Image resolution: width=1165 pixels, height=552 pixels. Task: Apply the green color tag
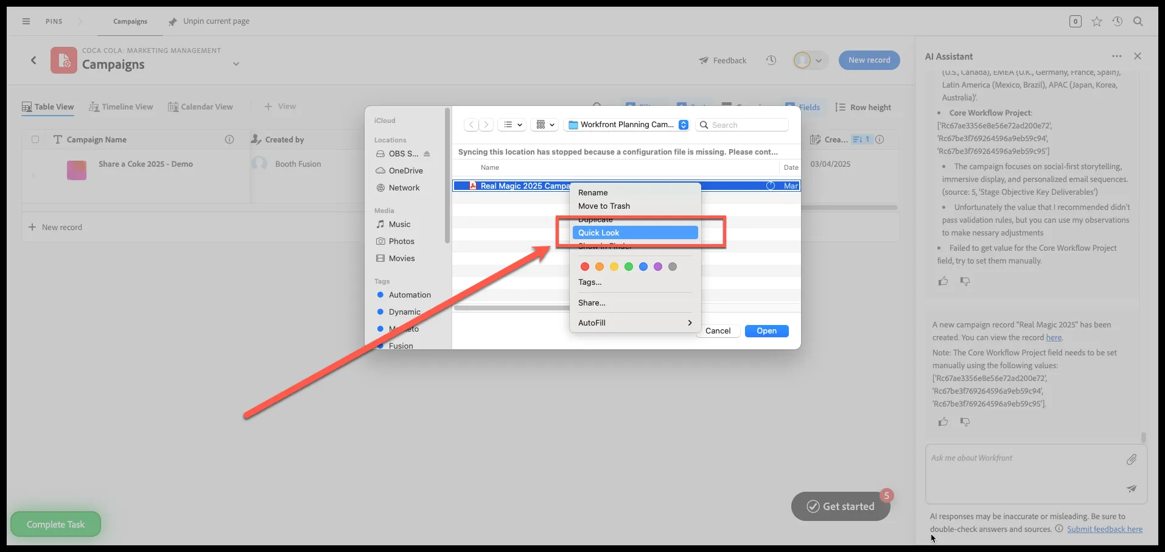(629, 267)
